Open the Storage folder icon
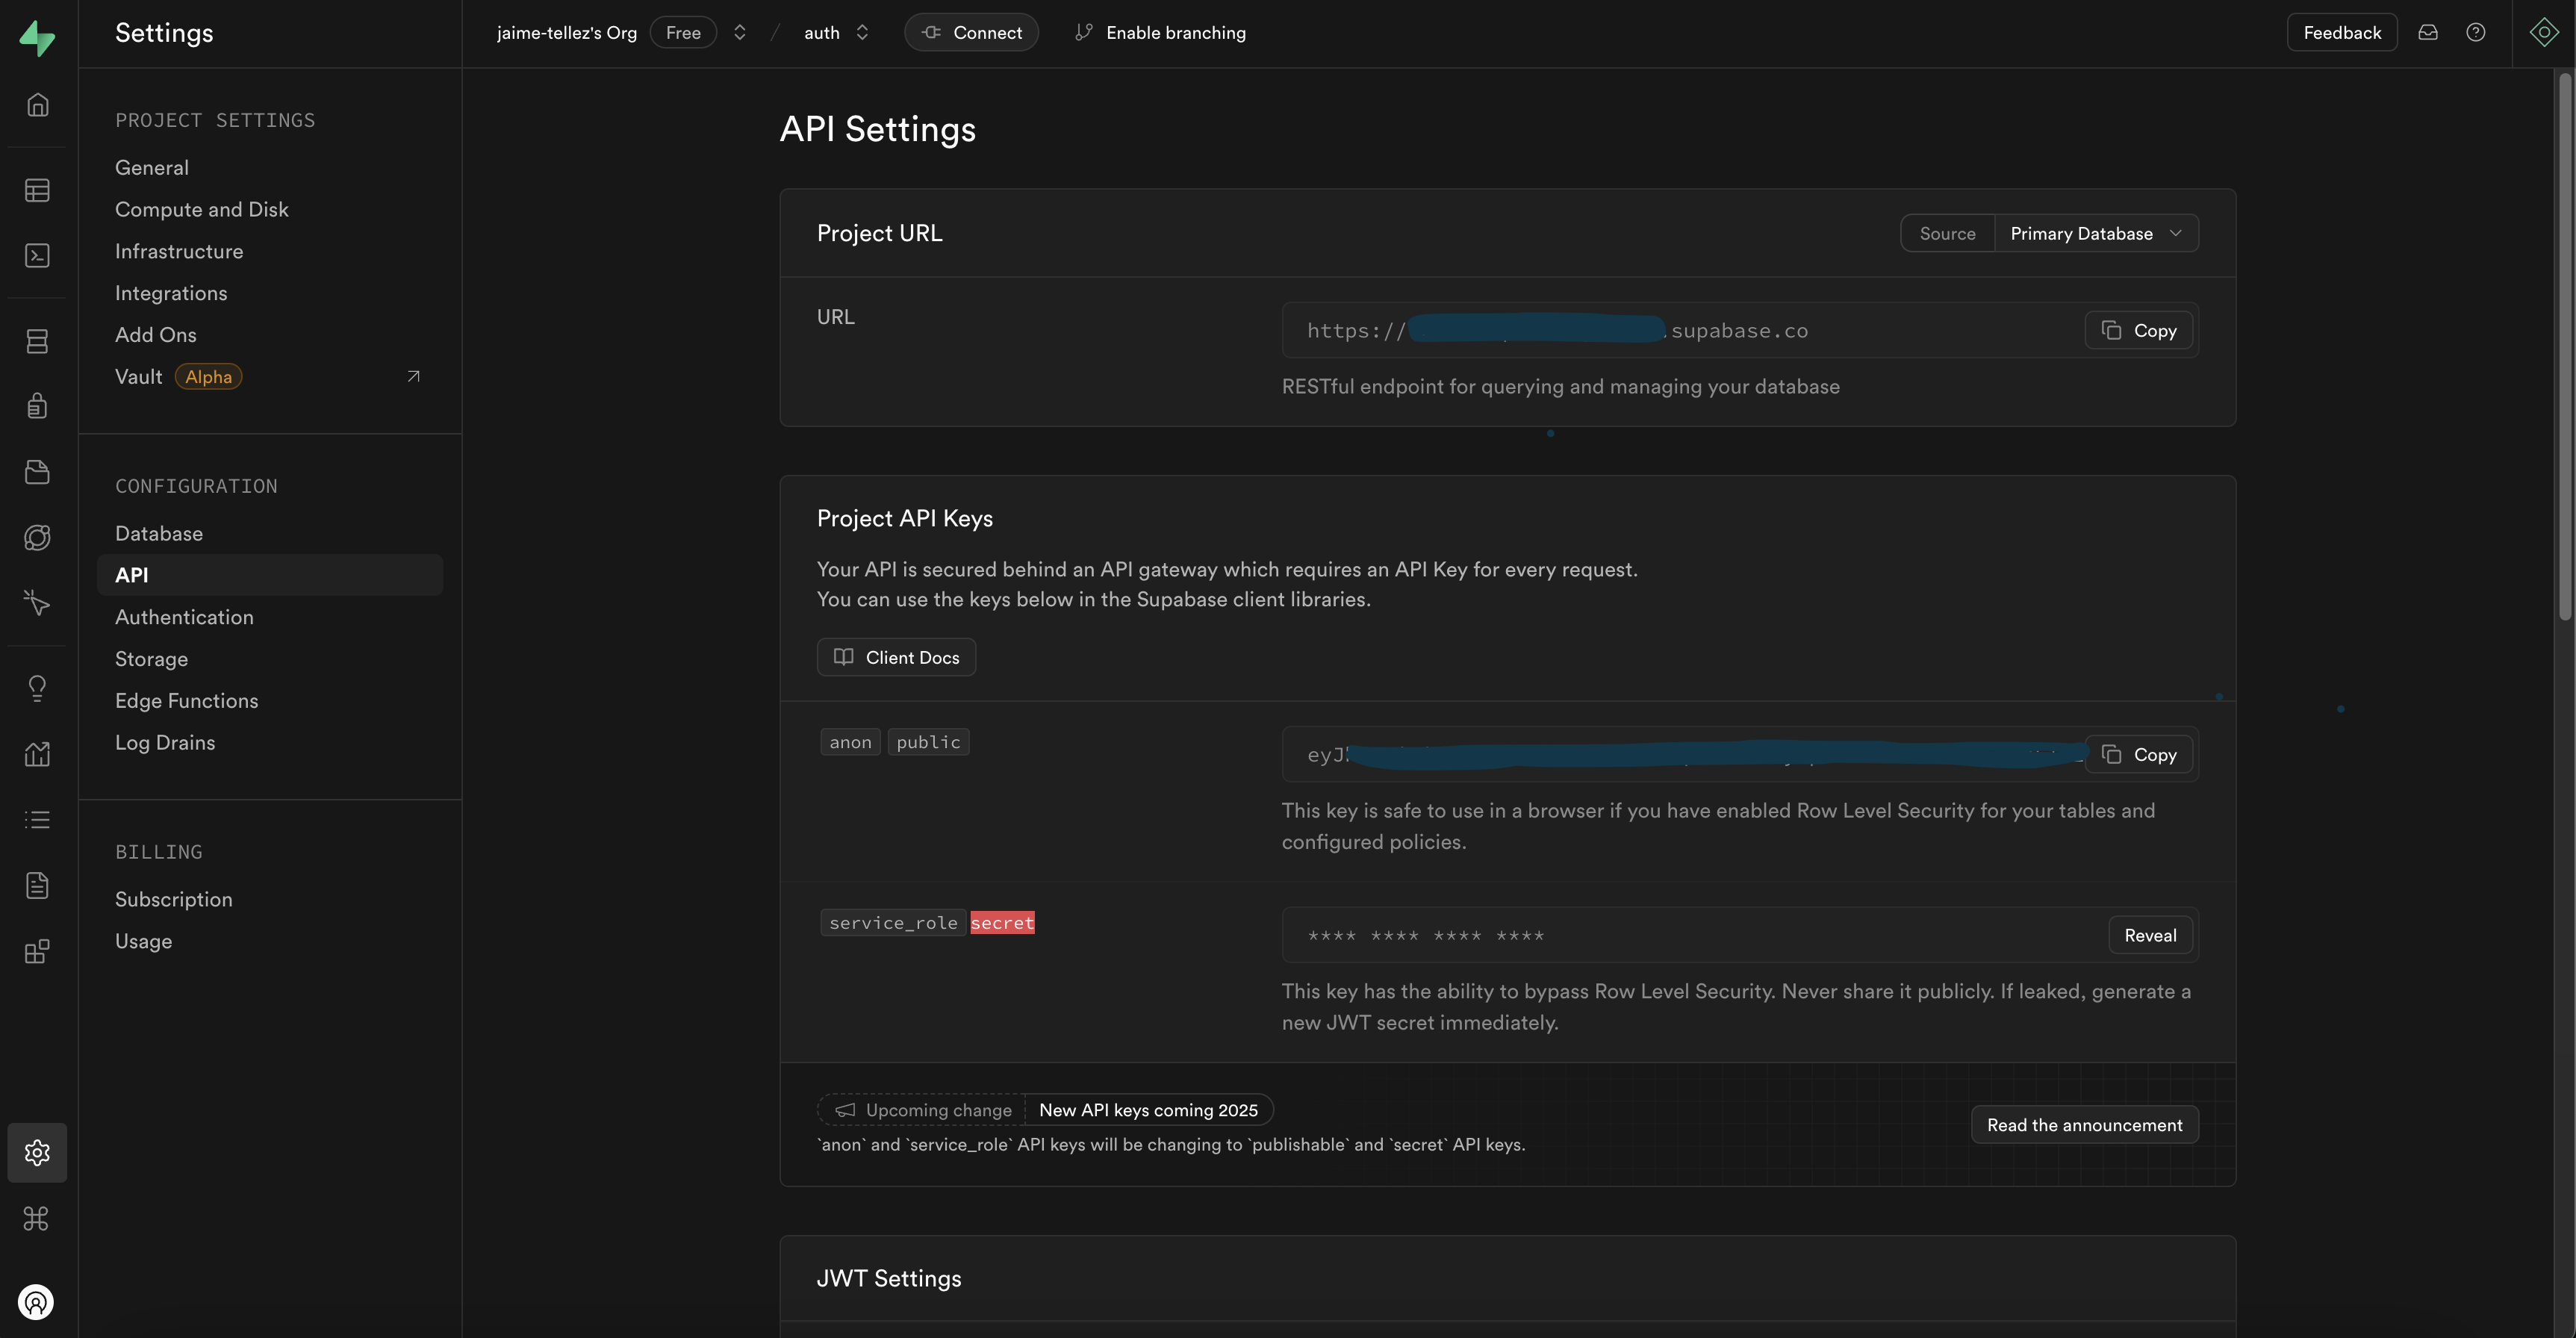This screenshot has width=2576, height=1338. click(x=37, y=472)
